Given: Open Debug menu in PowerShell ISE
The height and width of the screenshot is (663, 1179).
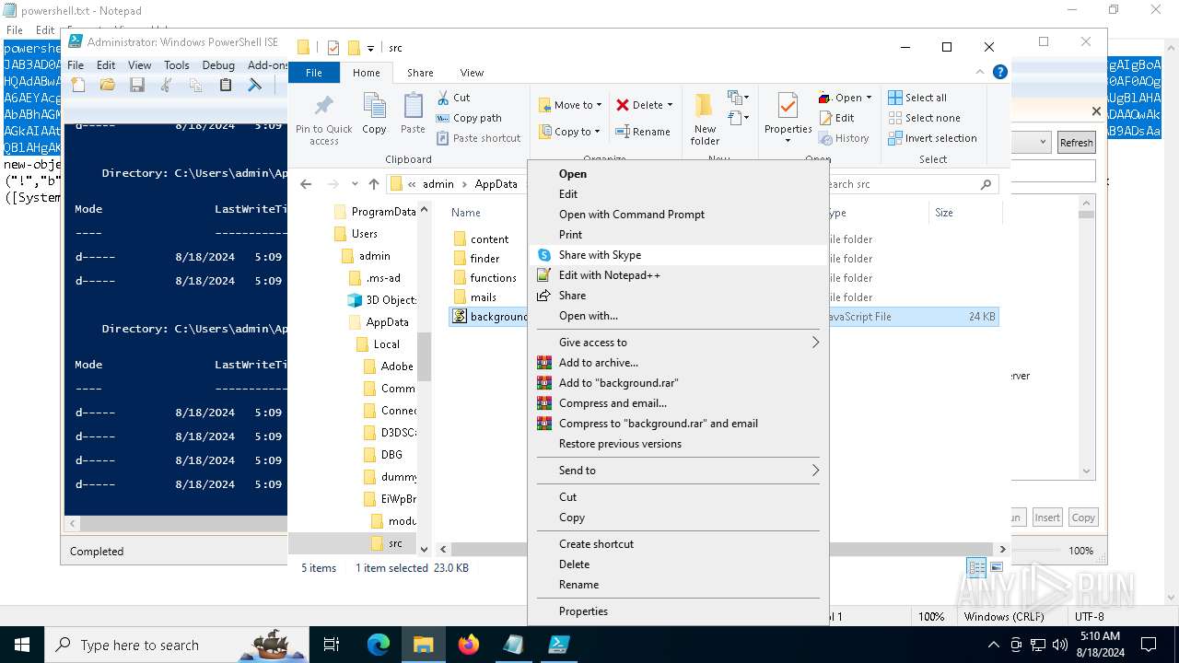Looking at the screenshot, I should coord(218,65).
